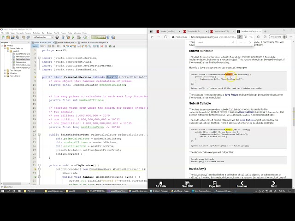Image resolution: width=295 pixels, height=221 pixels.
Task: Click the Build Project hammer icon
Action: (63, 37)
